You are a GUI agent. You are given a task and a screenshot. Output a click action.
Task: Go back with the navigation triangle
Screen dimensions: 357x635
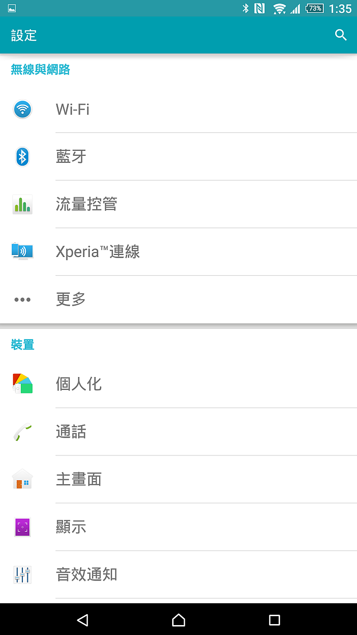(83, 620)
